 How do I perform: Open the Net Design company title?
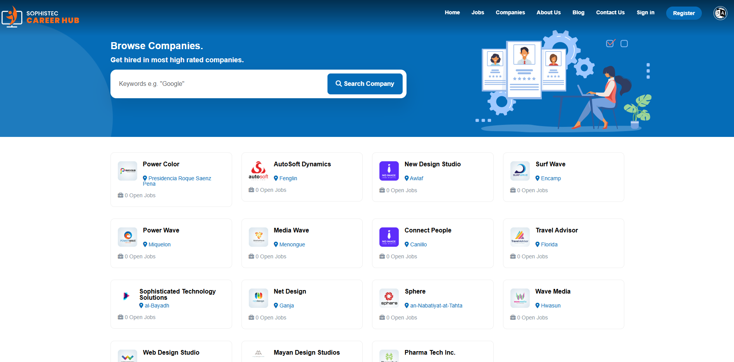[290, 292]
